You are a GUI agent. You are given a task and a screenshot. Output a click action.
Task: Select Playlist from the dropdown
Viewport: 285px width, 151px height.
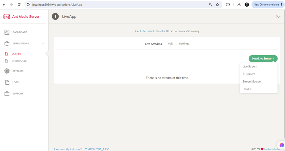247,89
